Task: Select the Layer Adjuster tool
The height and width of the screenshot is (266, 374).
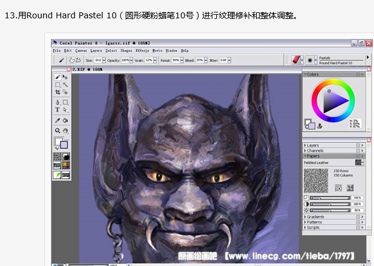Action: pos(65,77)
